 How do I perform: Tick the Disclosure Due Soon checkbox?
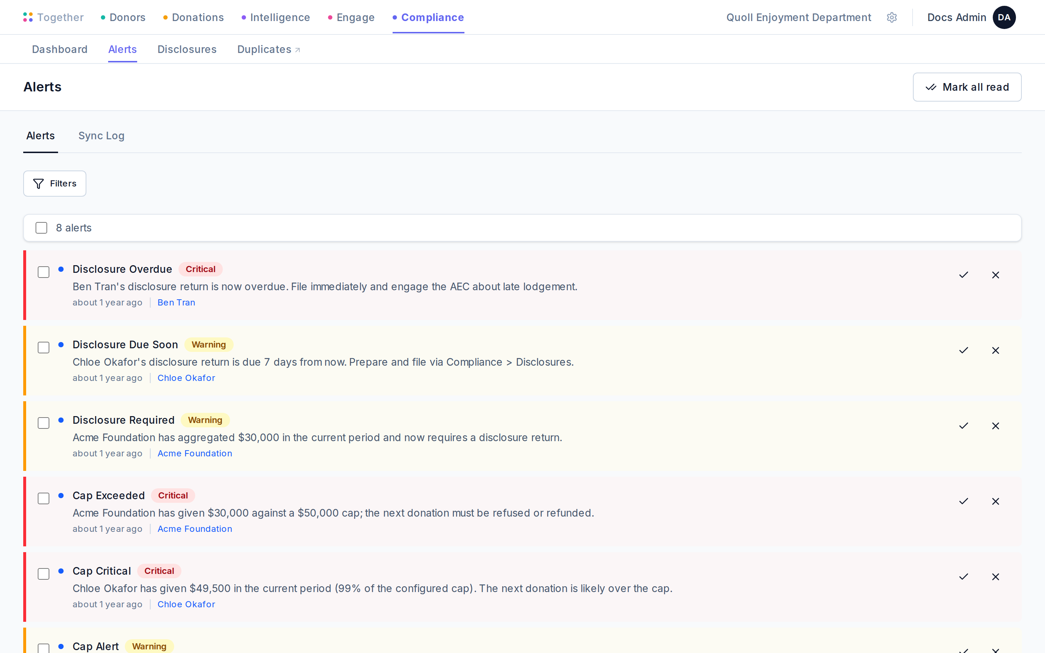pos(44,348)
